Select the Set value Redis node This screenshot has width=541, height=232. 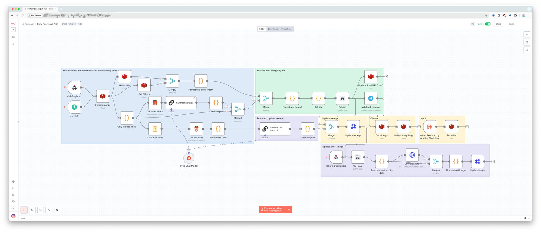451,127
